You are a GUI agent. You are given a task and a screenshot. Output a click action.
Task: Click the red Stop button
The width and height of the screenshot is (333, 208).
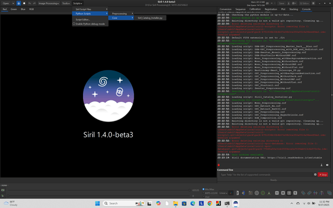point(323,174)
